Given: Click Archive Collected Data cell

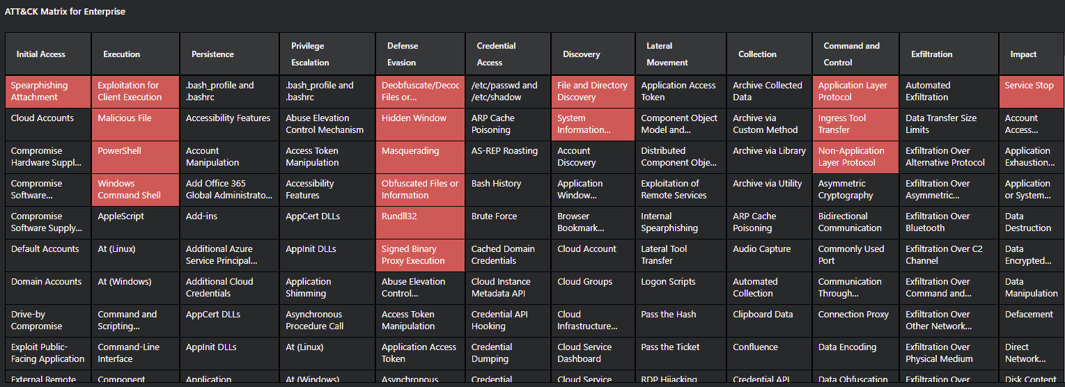Looking at the screenshot, I should click(770, 92).
